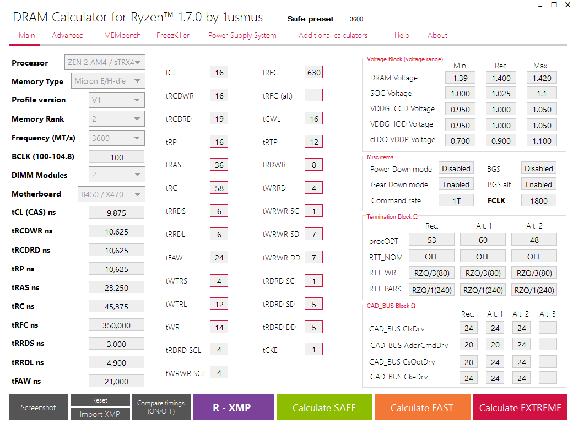The height and width of the screenshot is (424, 573).
Task: Open the Main tab
Action: pyautogui.click(x=26, y=35)
